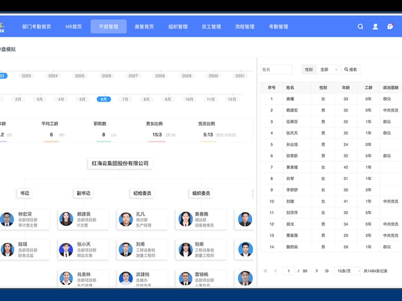Screen dimensions: 402x301
Task: Switch to the 流程管理 tab
Action: pos(245,27)
